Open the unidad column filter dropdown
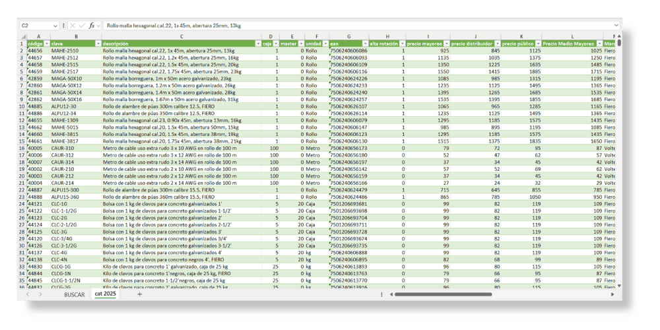 (x=324, y=44)
